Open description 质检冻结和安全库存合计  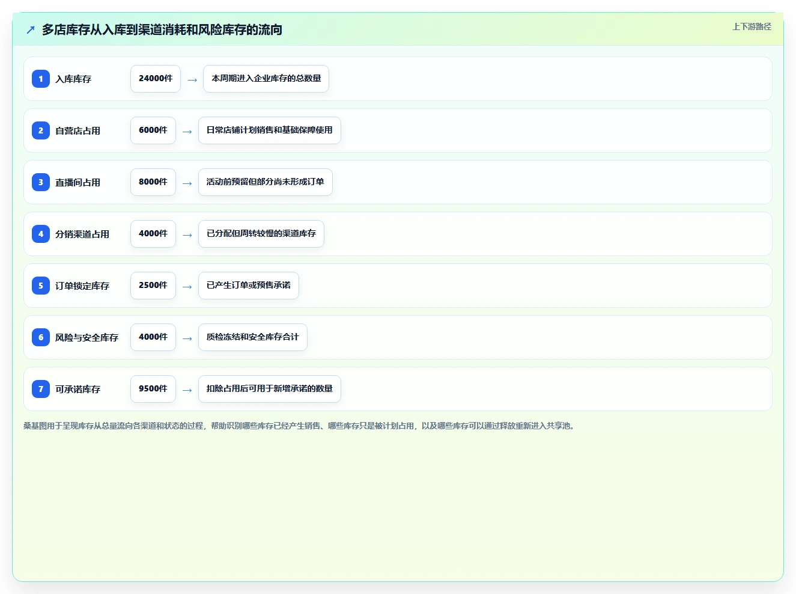(x=253, y=337)
